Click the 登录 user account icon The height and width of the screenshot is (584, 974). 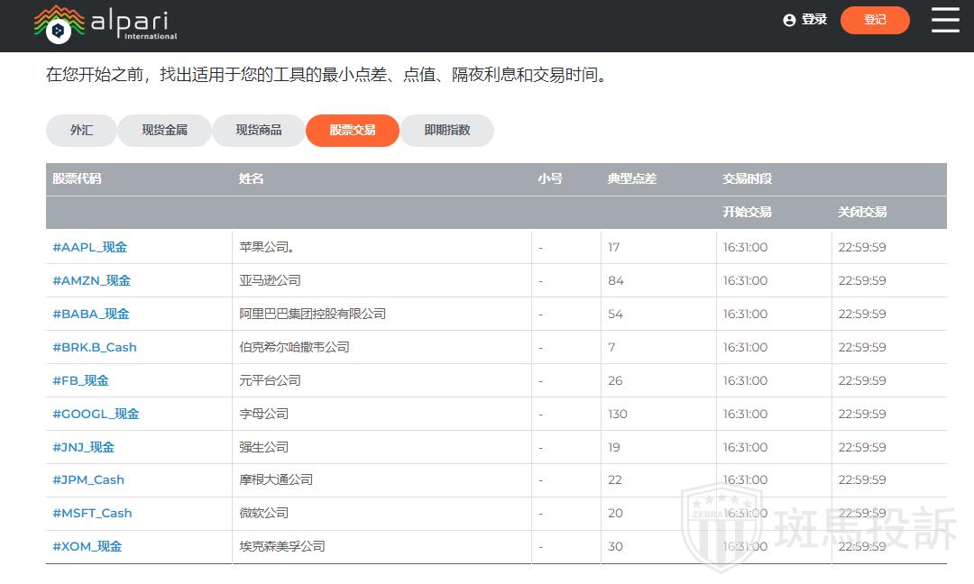click(790, 20)
